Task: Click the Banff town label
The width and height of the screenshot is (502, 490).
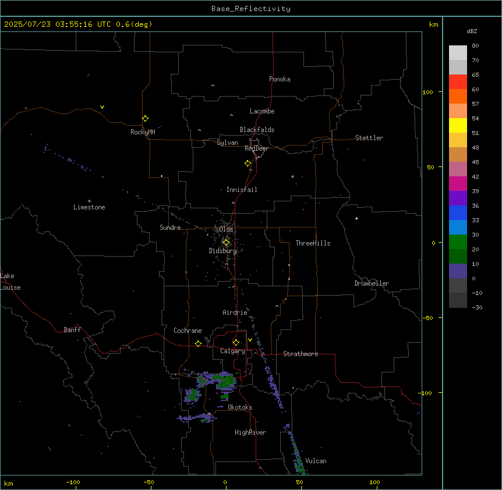Action: pos(72,330)
